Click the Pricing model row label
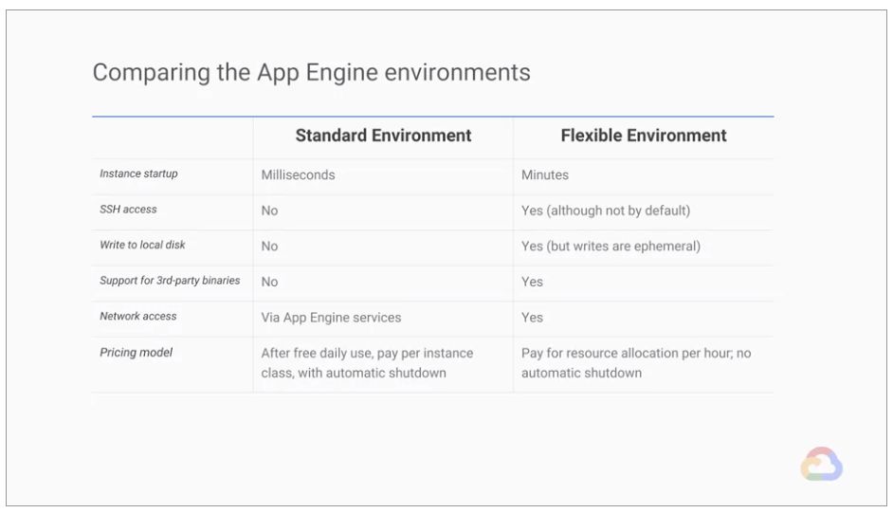 point(137,353)
